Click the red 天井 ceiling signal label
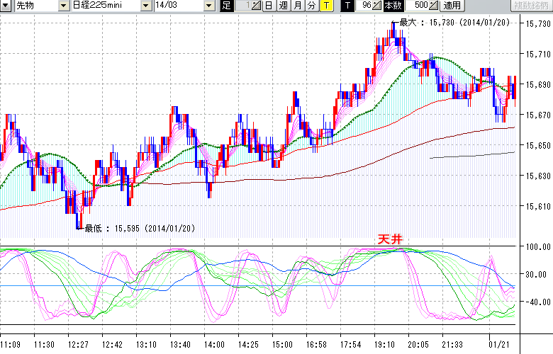The height and width of the screenshot is (354, 553). [x=389, y=241]
